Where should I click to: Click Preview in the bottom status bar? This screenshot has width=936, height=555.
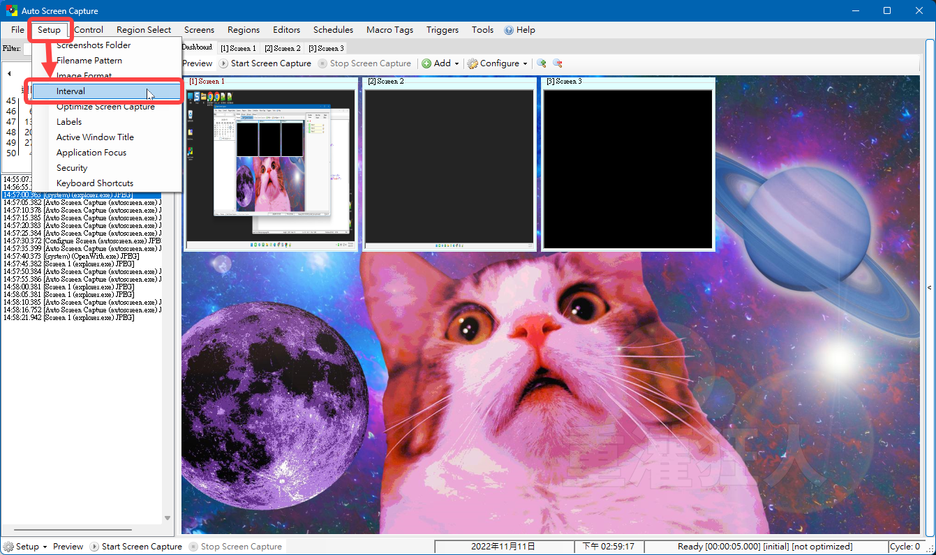68,547
